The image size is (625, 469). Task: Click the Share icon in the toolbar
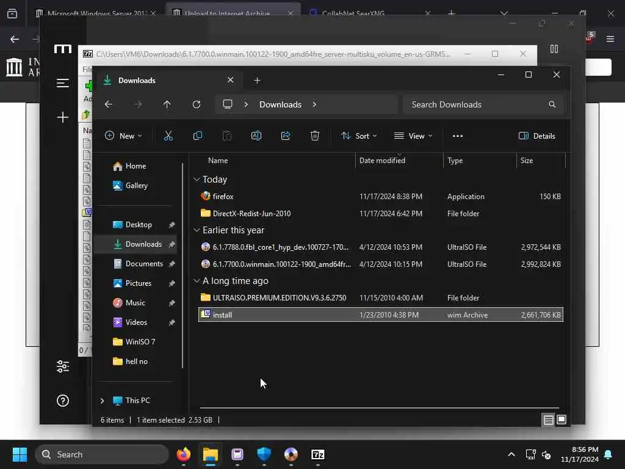[x=286, y=136]
